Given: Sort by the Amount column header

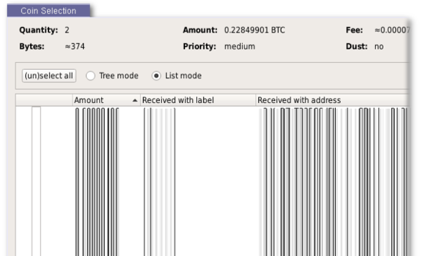Looking at the screenshot, I should (x=106, y=100).
